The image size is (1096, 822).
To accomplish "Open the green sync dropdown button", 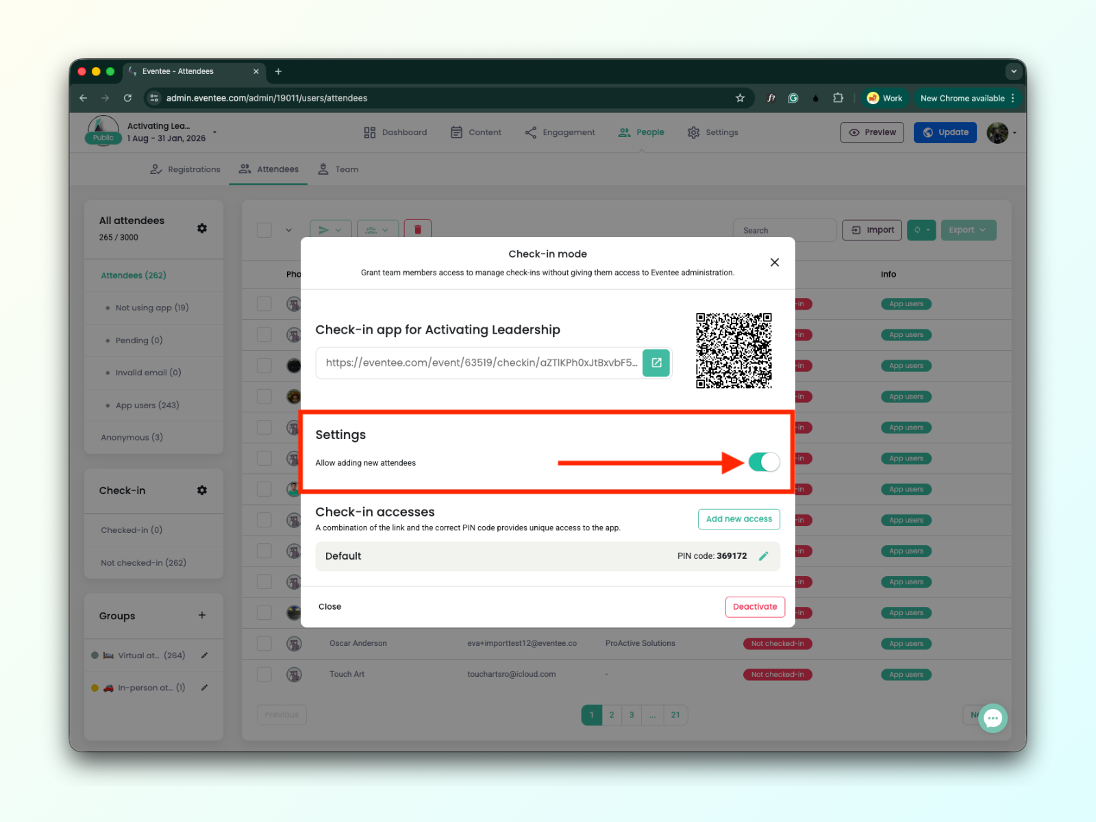I will 921,230.
